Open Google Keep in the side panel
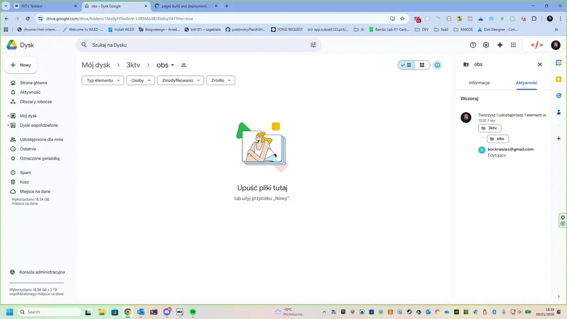This screenshot has height=319, width=567. (x=559, y=79)
